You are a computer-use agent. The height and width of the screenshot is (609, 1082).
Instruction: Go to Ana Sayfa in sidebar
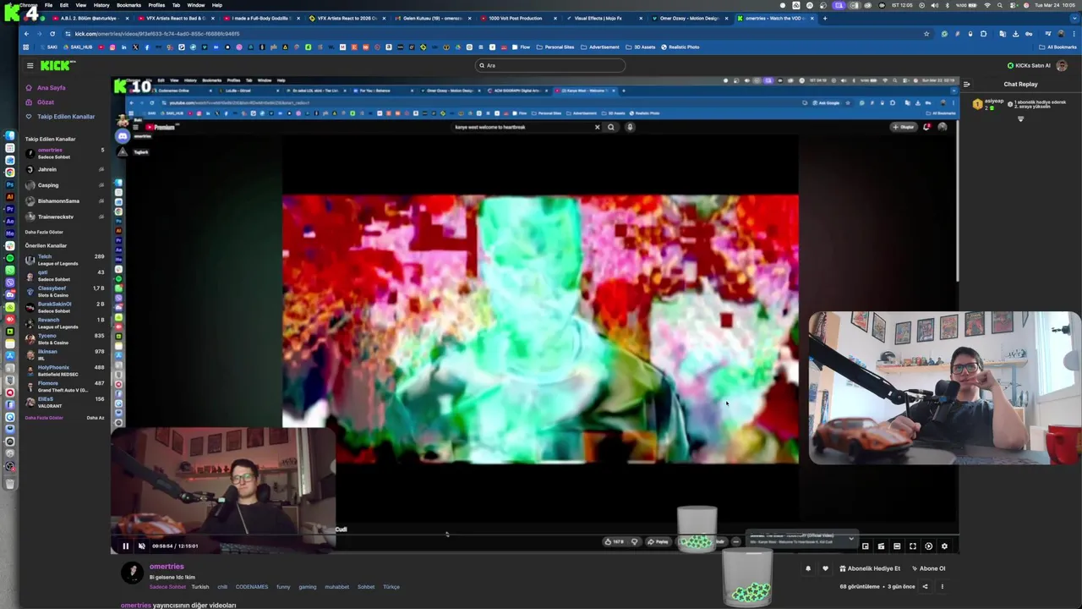point(51,88)
